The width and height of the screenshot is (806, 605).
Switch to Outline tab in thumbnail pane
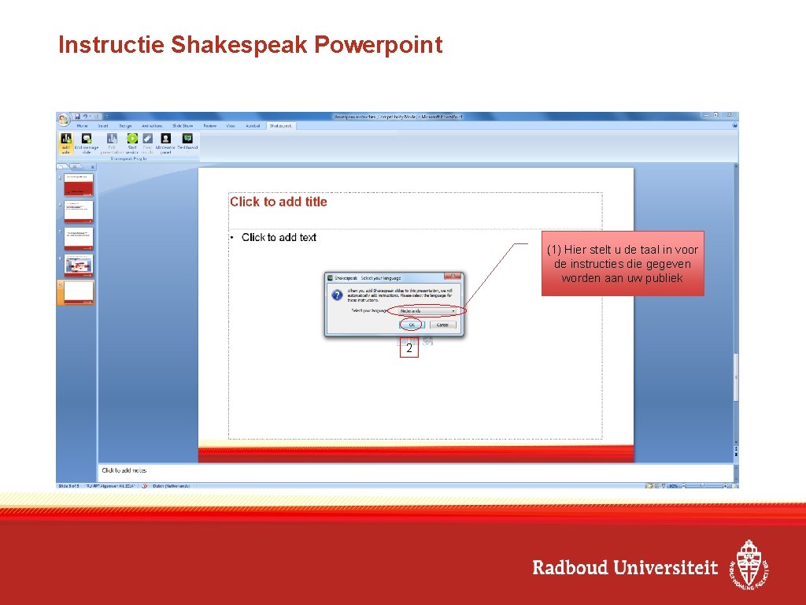[x=75, y=167]
